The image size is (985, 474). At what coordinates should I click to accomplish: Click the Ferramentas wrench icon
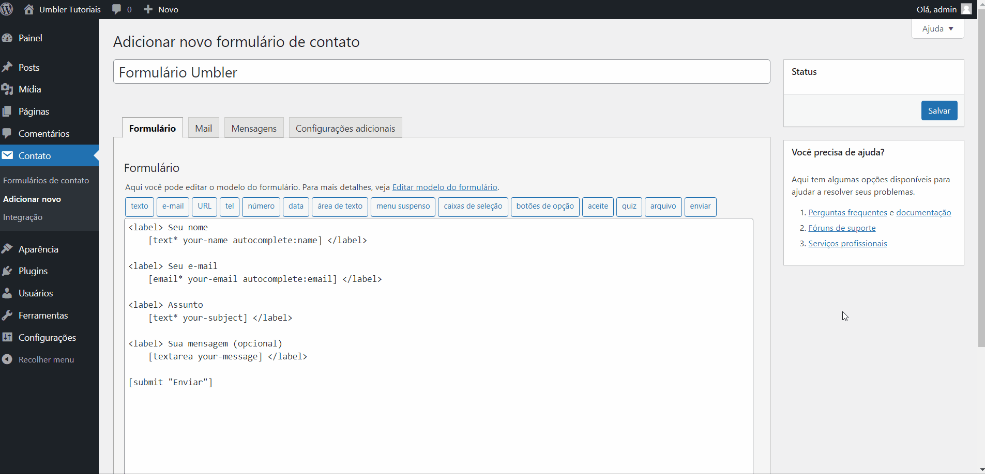point(7,315)
